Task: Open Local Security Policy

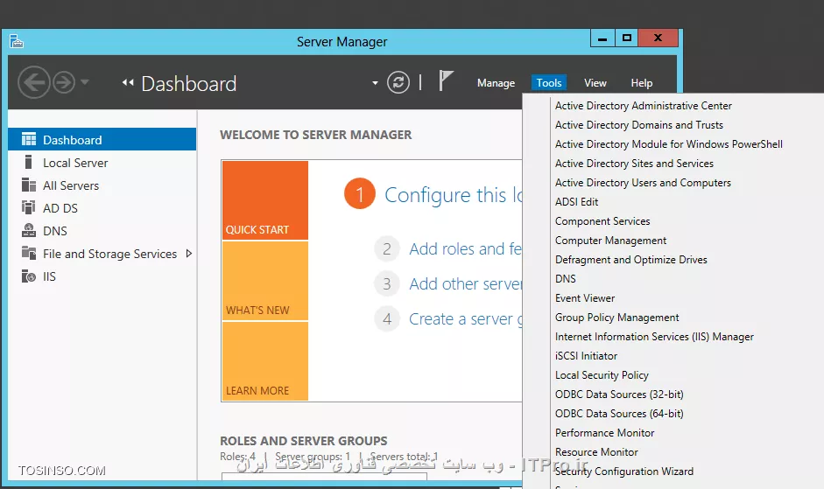Action: pyautogui.click(x=602, y=375)
